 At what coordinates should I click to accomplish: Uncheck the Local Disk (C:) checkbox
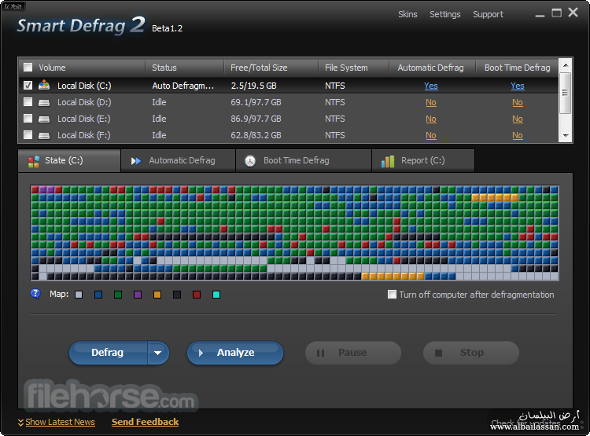point(28,86)
